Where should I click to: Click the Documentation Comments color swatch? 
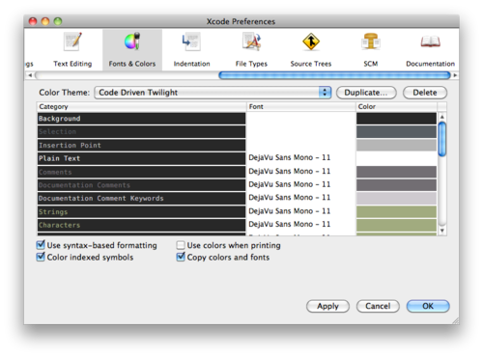(x=396, y=185)
